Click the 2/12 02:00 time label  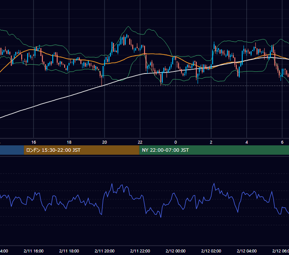(x=211, y=251)
